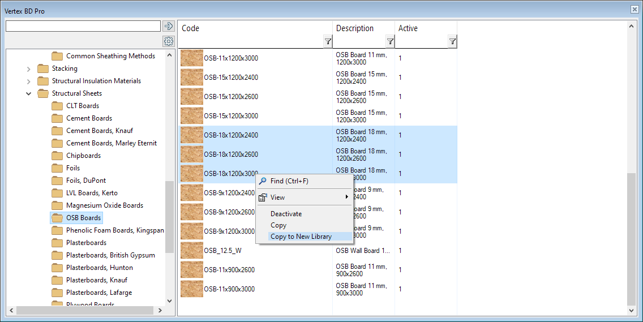Click the OSB-11x1200x3000 thumbnail

click(191, 58)
